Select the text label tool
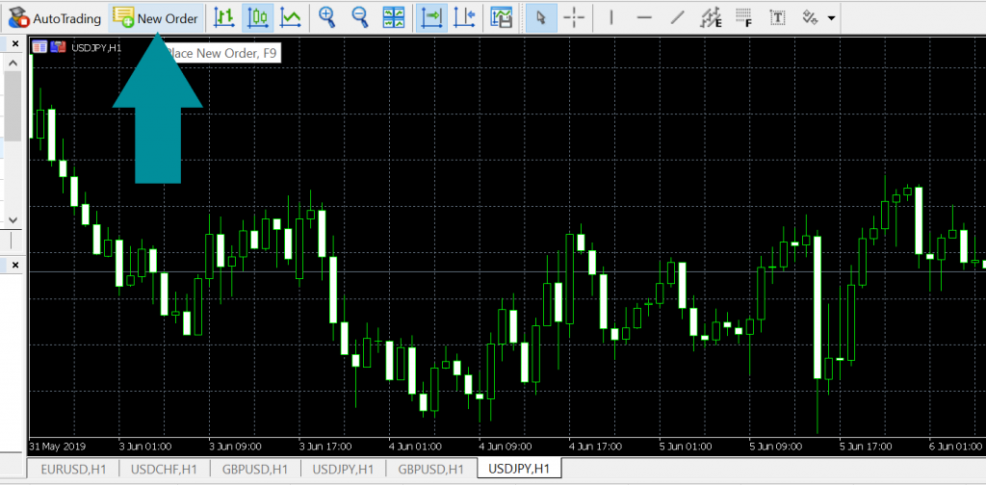The height and width of the screenshot is (485, 986). pyautogui.click(x=778, y=18)
